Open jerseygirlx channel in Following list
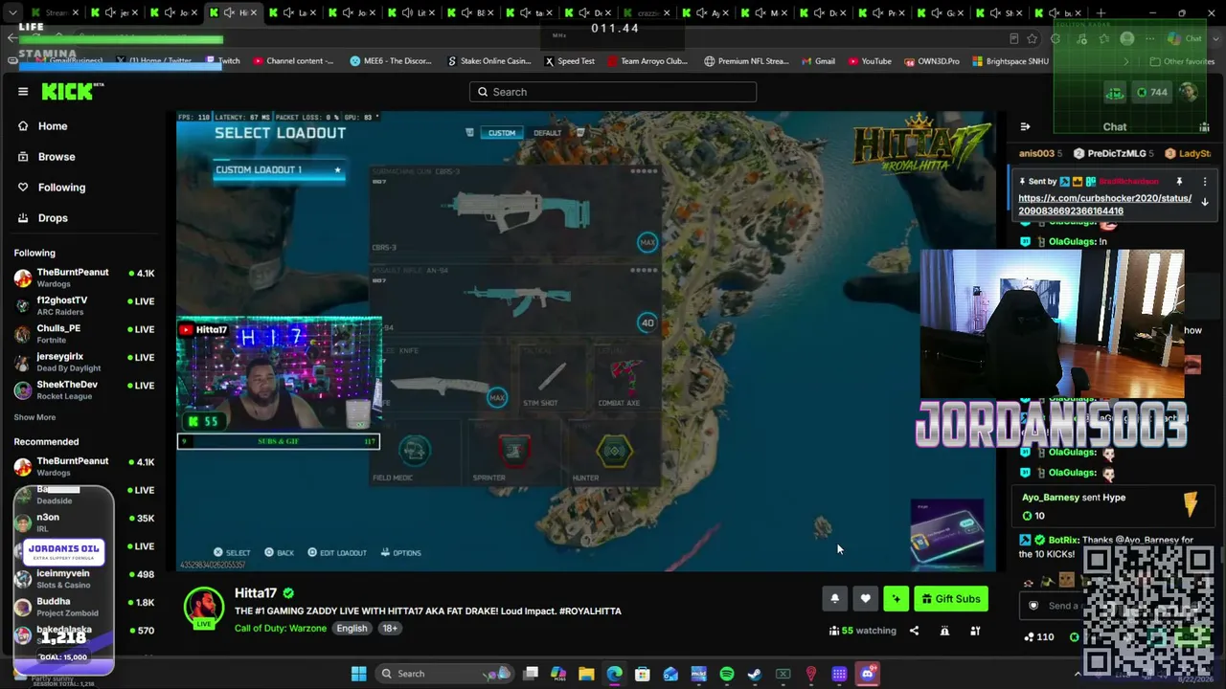The width and height of the screenshot is (1226, 689). point(84,362)
